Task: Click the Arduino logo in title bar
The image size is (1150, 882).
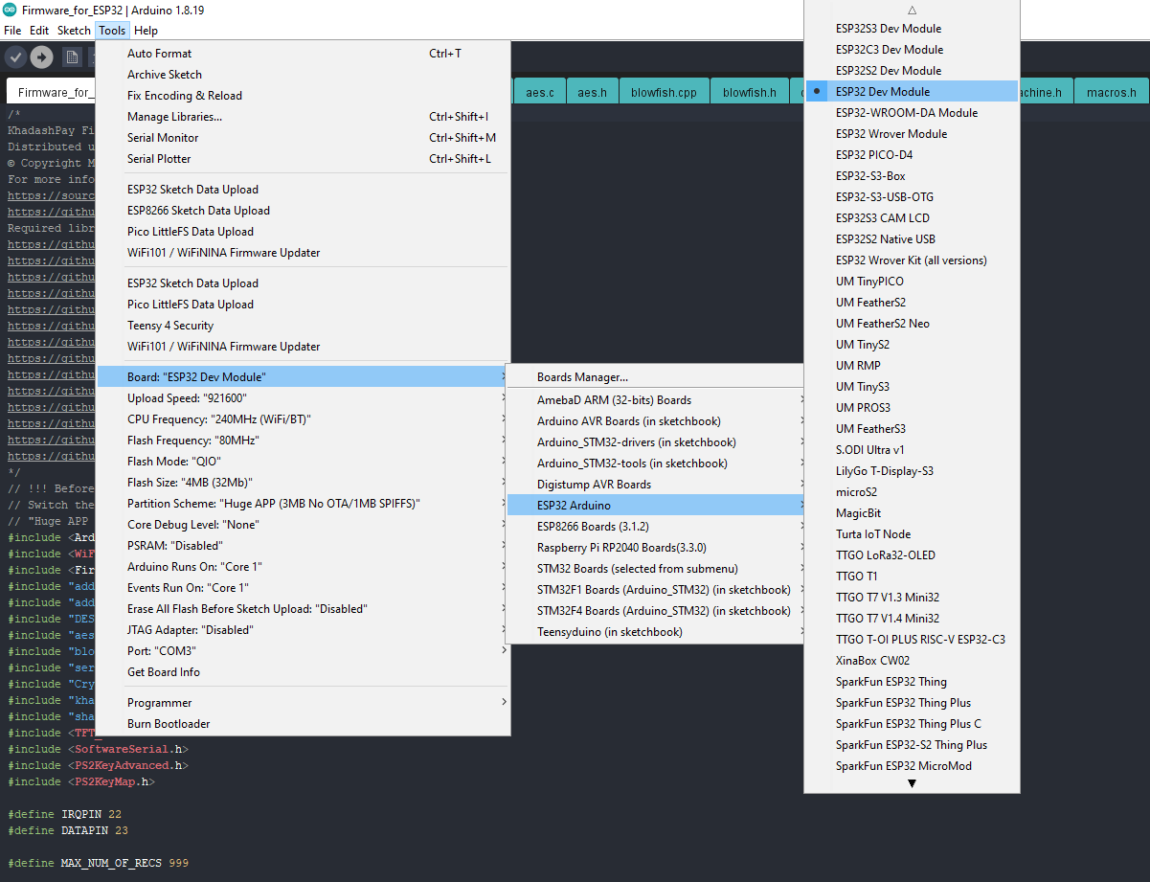Action: point(10,11)
